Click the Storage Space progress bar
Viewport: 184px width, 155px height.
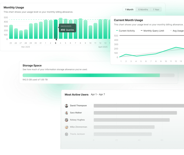(98, 75)
